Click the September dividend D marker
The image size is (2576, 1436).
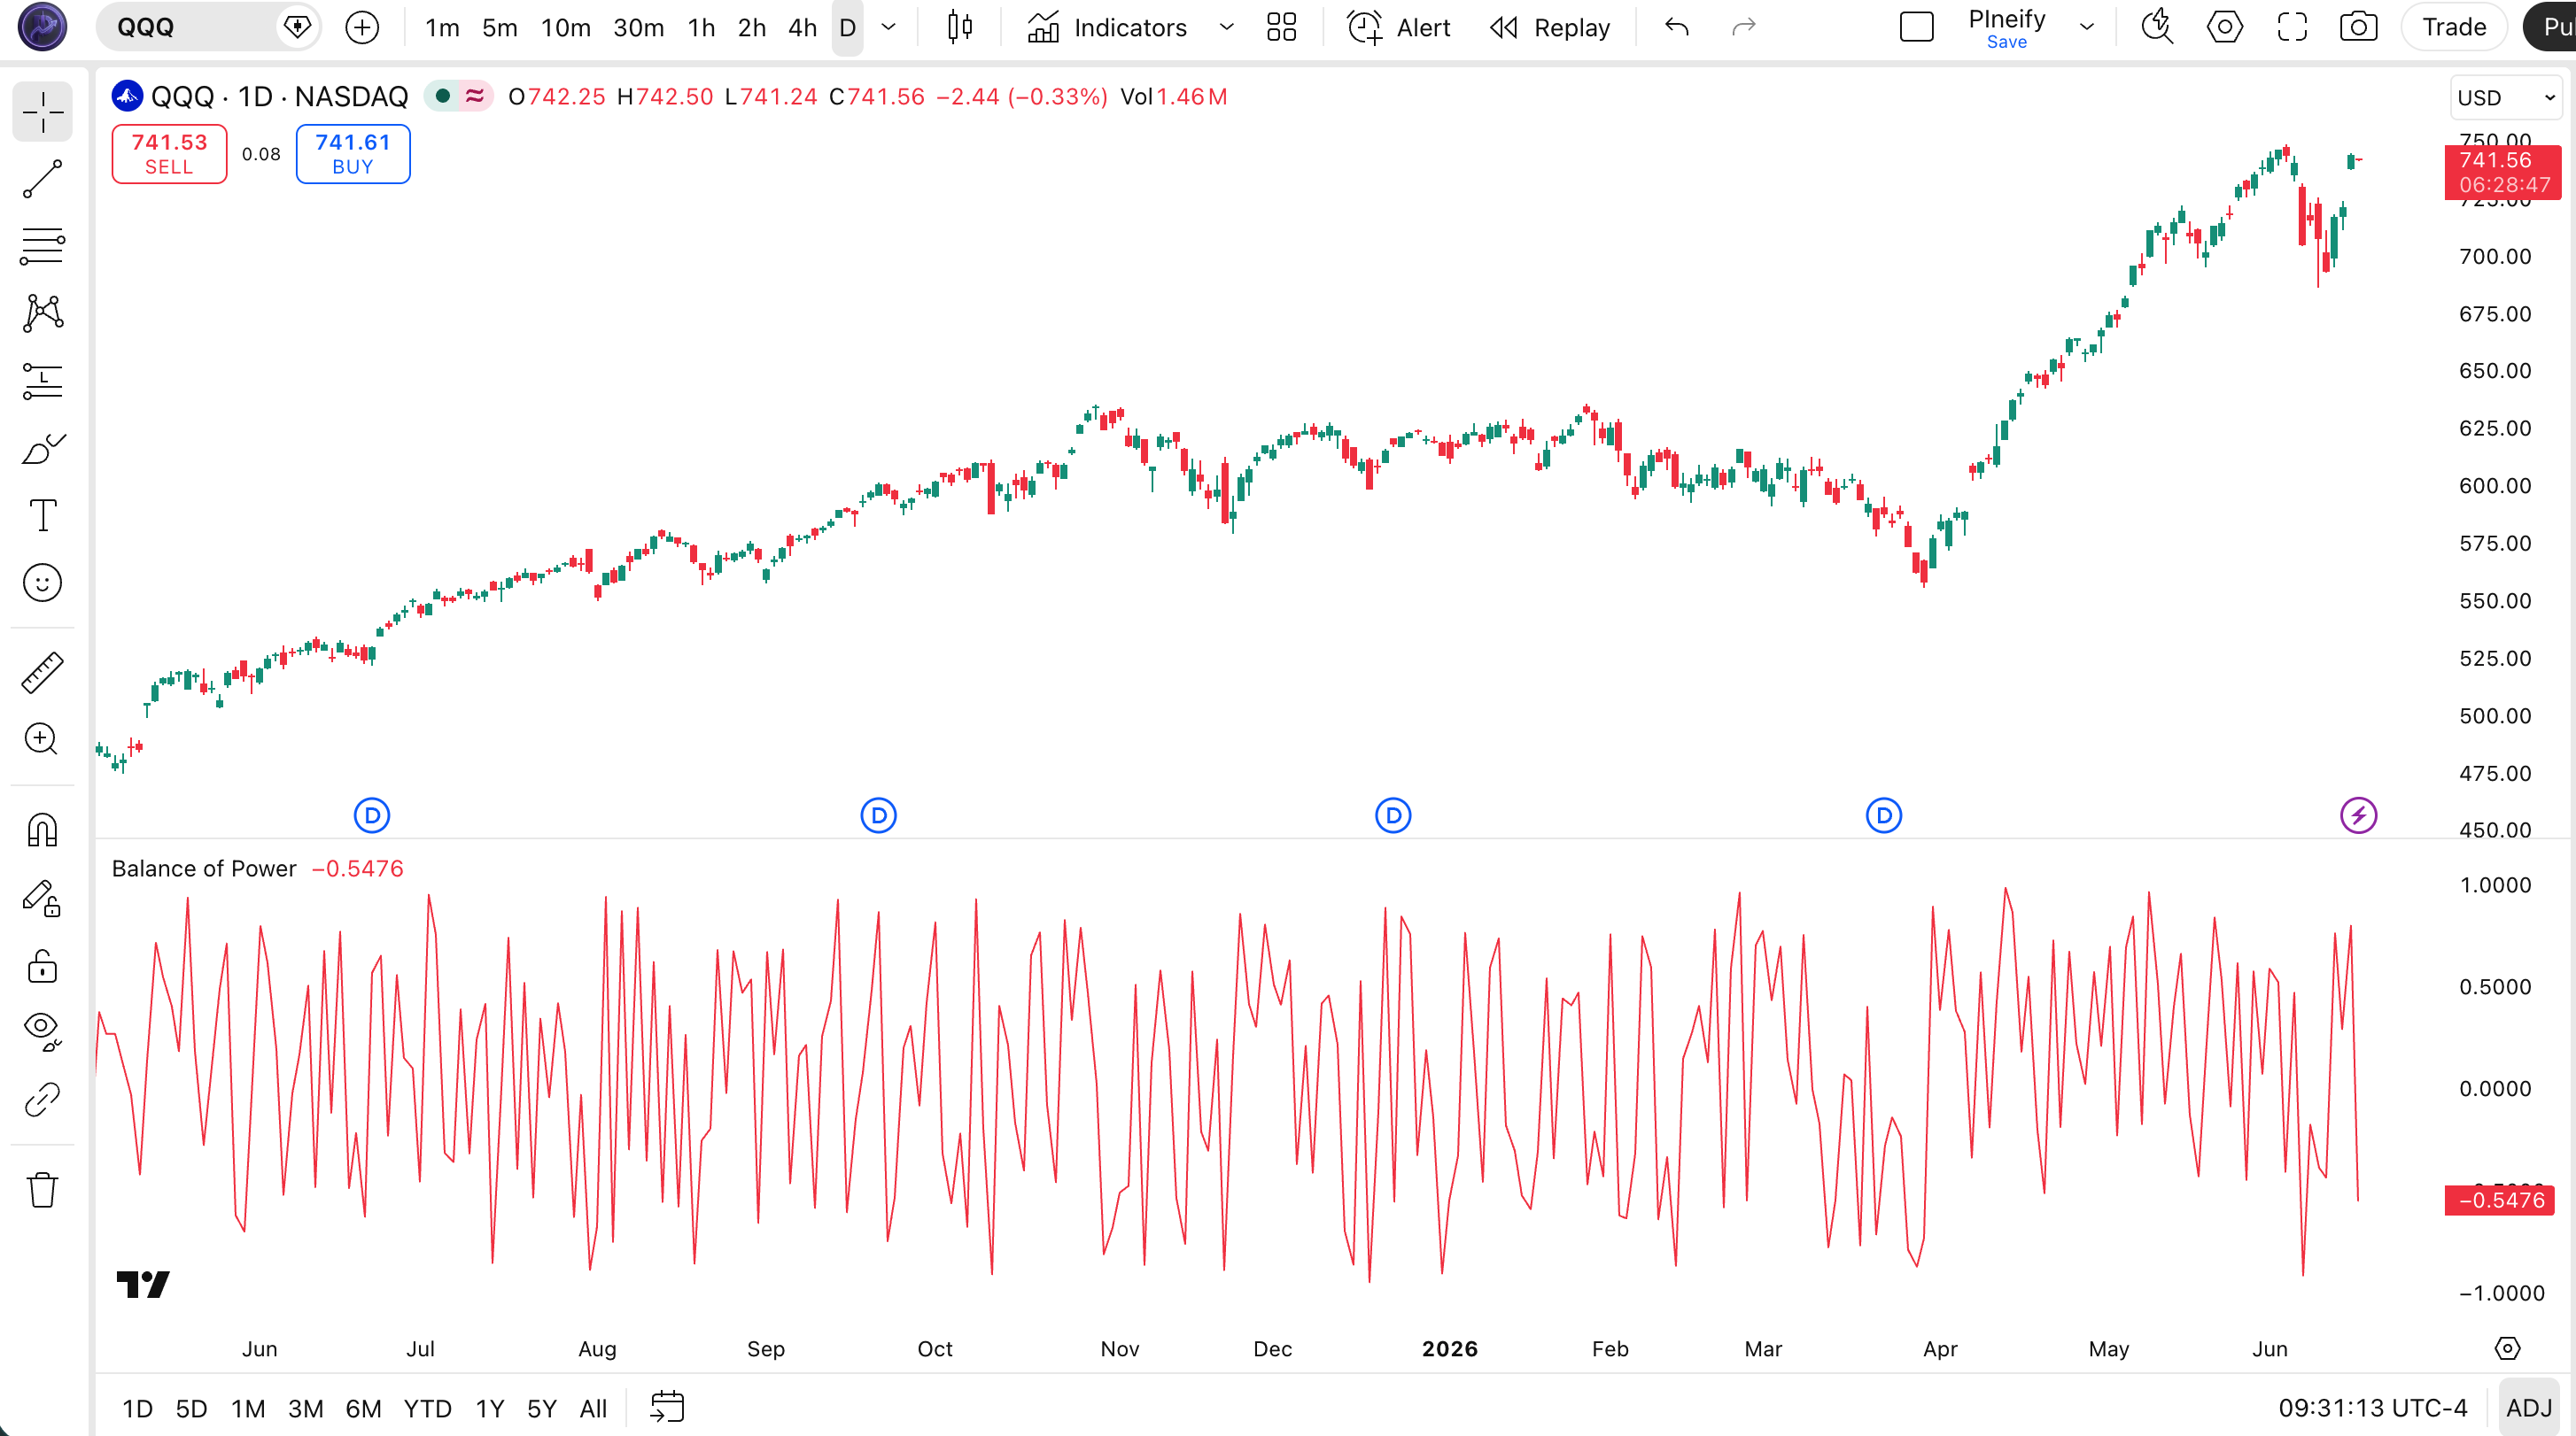coord(878,815)
